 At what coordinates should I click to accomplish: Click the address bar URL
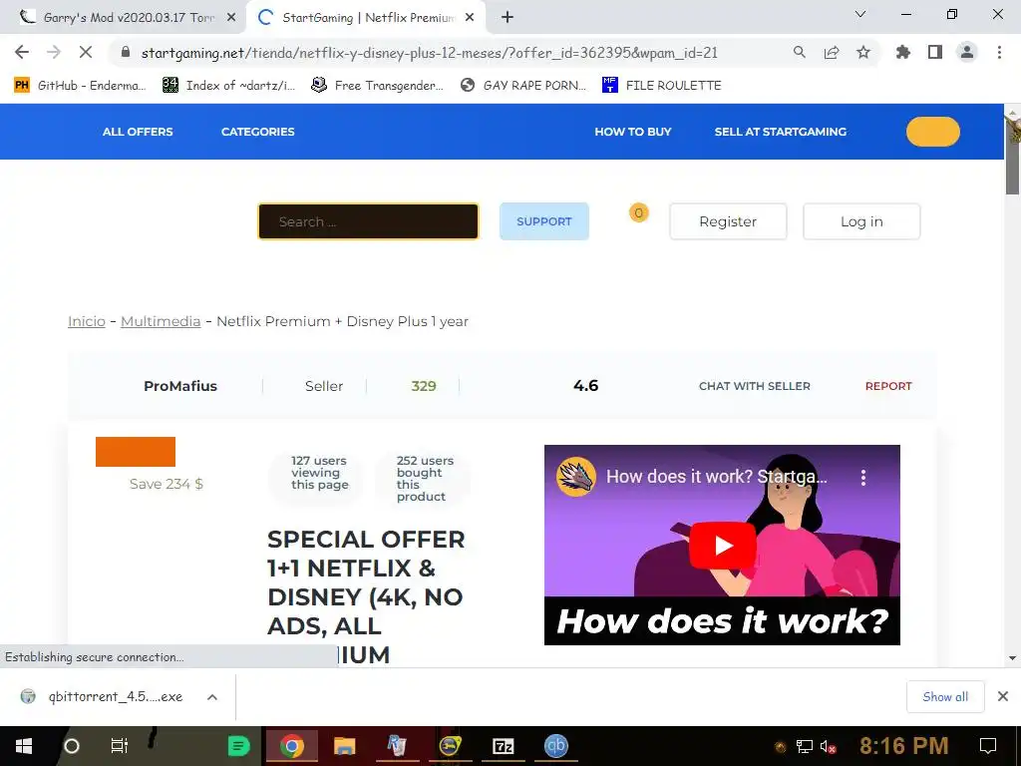click(429, 53)
